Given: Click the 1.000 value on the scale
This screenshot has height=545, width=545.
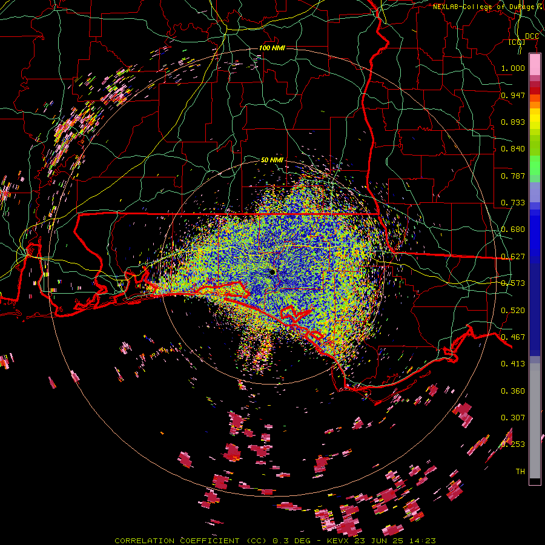Looking at the screenshot, I should tap(513, 68).
